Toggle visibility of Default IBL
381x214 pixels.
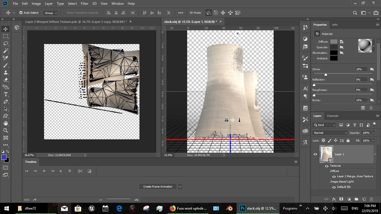tap(334, 187)
